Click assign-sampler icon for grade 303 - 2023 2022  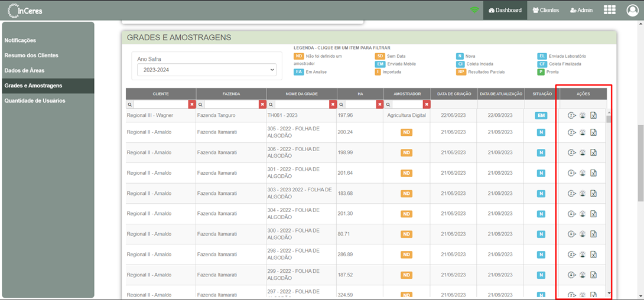click(x=571, y=193)
